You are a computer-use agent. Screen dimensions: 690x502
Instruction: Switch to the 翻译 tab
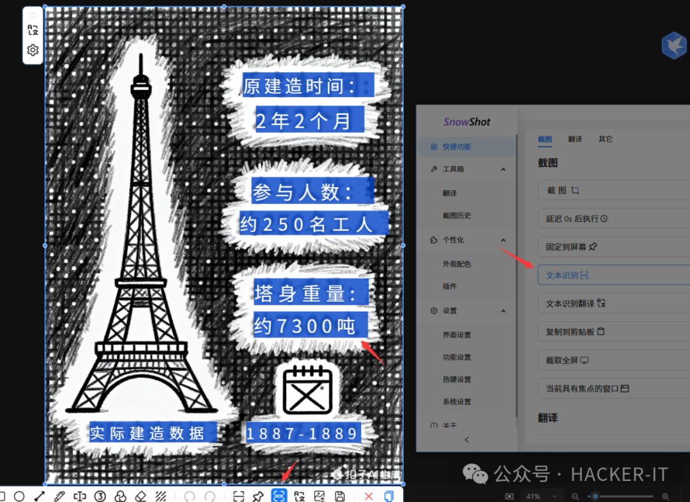coord(574,139)
